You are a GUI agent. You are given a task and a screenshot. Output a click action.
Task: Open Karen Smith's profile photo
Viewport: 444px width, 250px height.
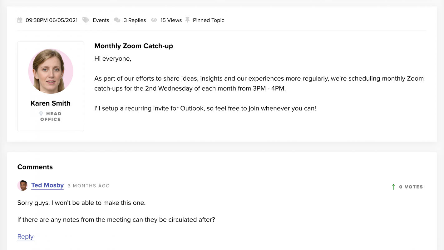coord(51,71)
